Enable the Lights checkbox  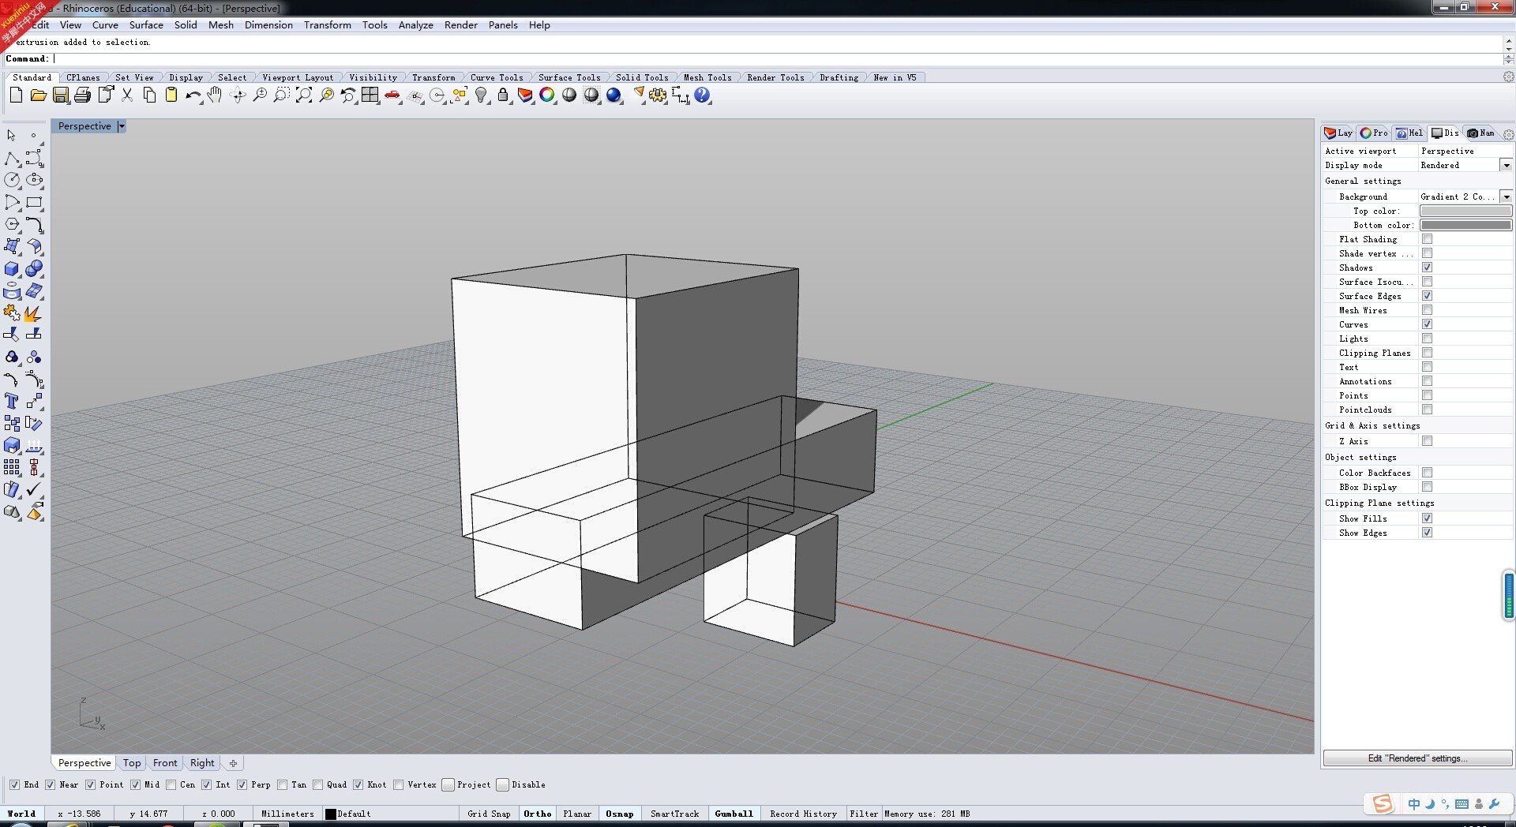[x=1427, y=339]
